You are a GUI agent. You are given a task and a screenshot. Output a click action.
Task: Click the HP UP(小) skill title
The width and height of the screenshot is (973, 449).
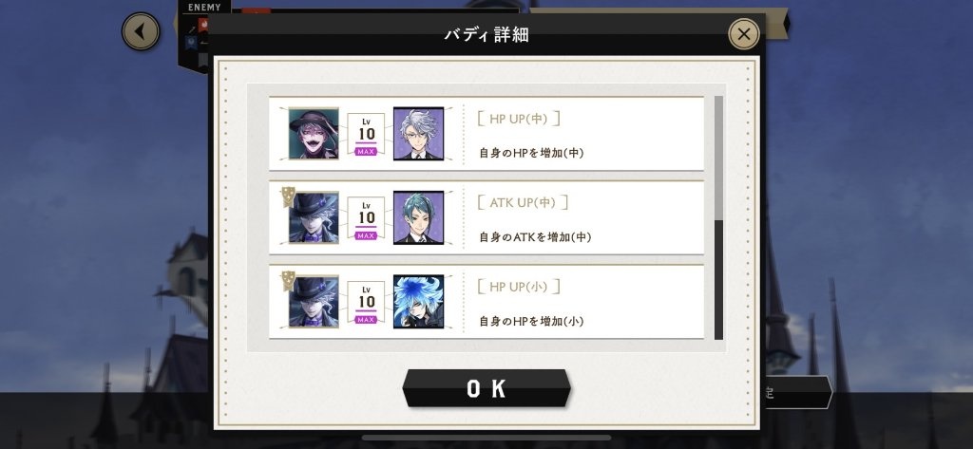[519, 287]
